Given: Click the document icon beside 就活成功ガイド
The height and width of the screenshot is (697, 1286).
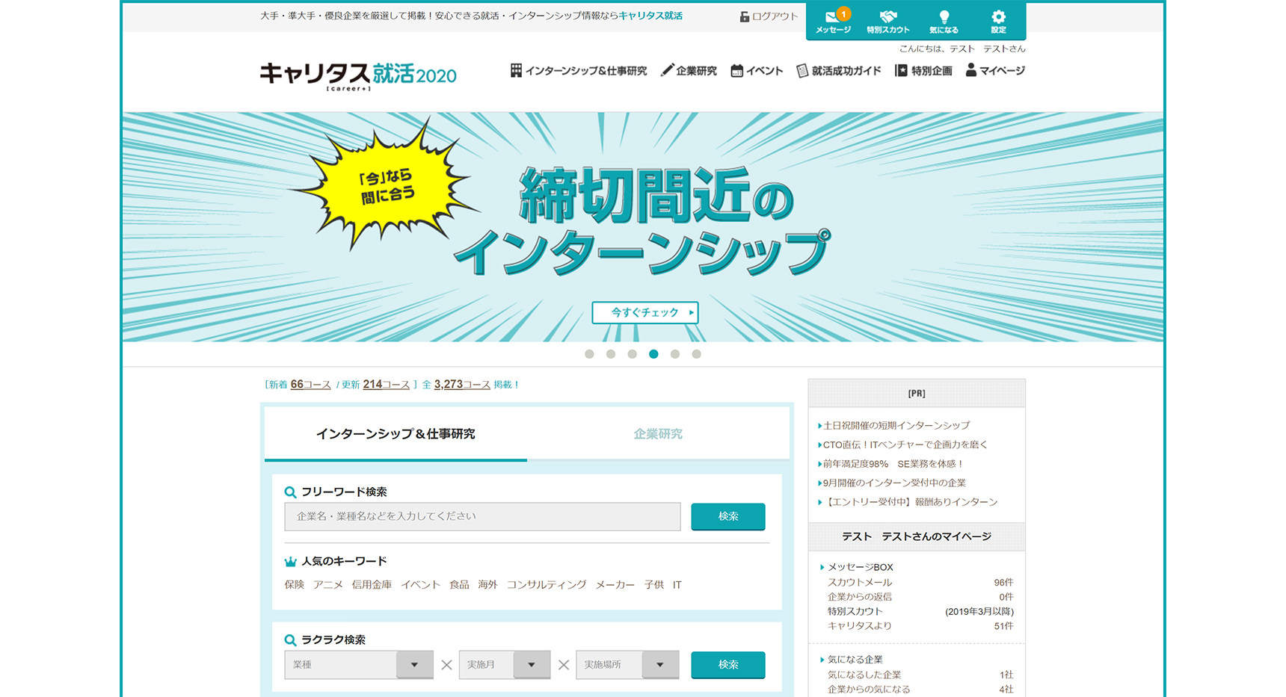Looking at the screenshot, I should [x=802, y=71].
